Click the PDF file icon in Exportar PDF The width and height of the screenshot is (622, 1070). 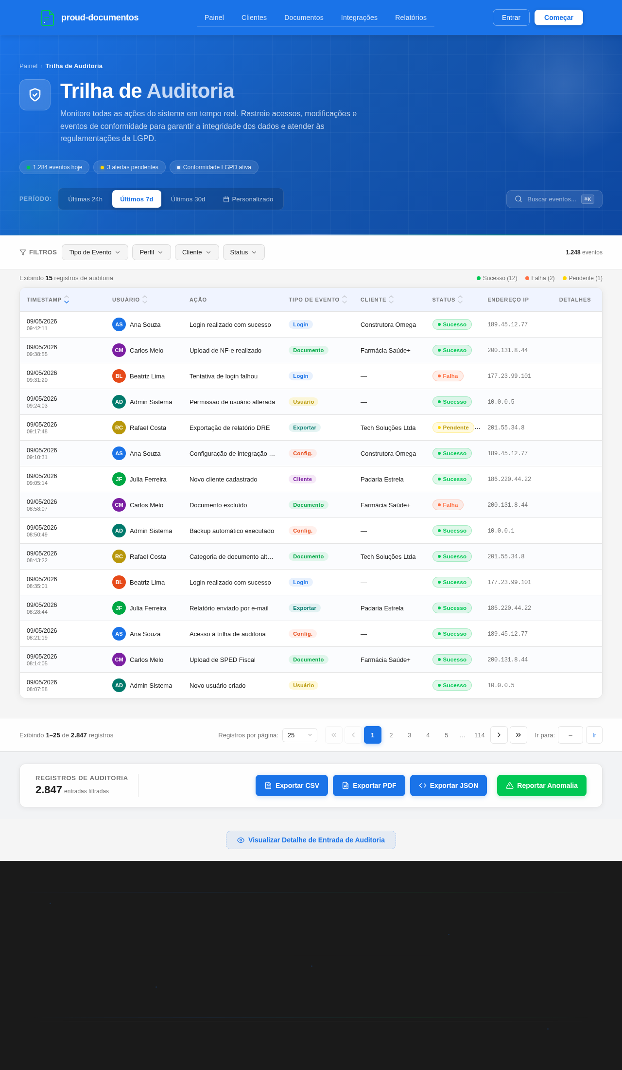click(346, 785)
